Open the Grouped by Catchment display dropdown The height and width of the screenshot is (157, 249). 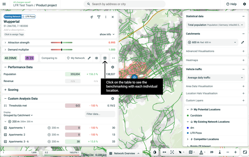point(18,115)
